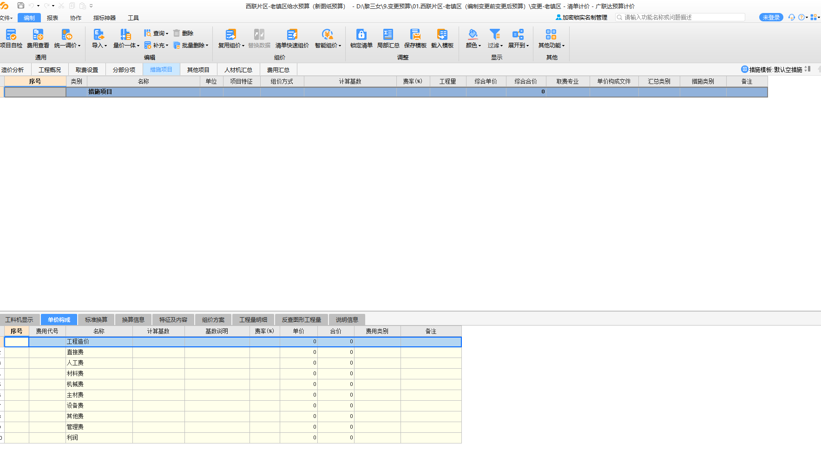The width and height of the screenshot is (821, 456).
Task: Click the 量价一体 icon
Action: coord(125,34)
